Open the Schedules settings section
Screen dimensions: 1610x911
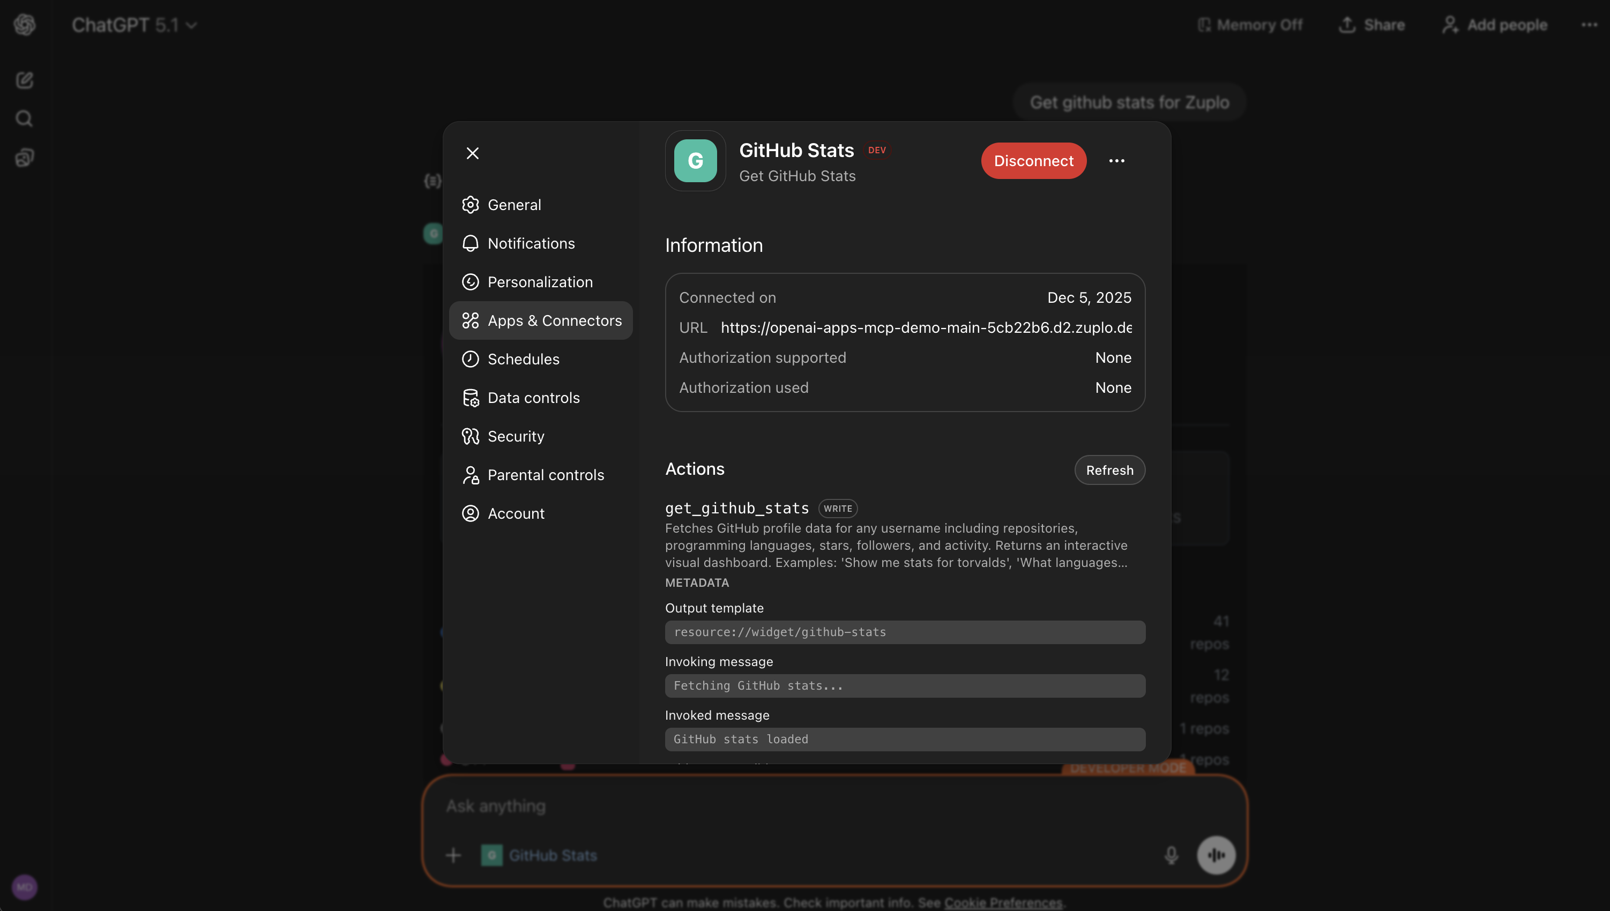click(x=523, y=359)
